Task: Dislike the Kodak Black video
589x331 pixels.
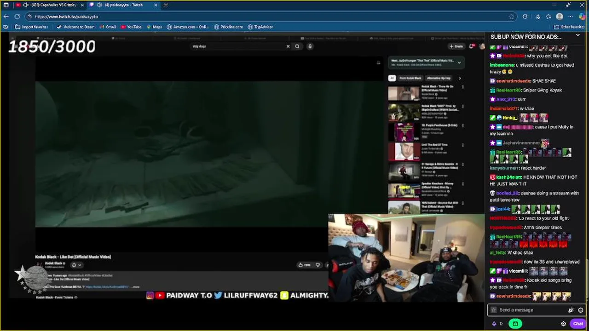Action: (318, 265)
